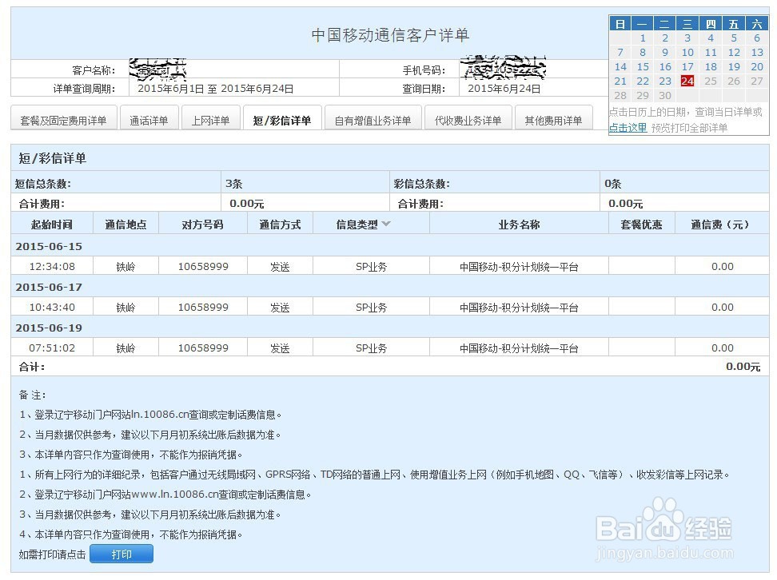777x580 pixels.
Task: Click 中国移动-积分计划统一平台 in the 07:51:02 row
Action: pos(519,348)
